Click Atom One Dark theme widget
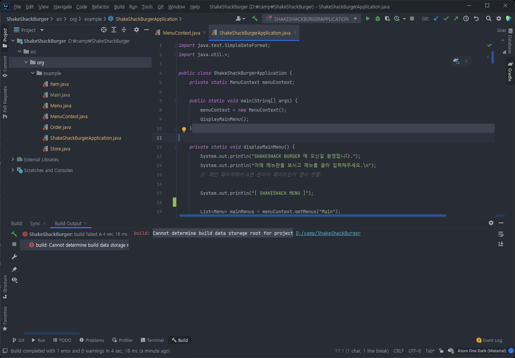The width and height of the screenshot is (515, 358). tap(482, 351)
